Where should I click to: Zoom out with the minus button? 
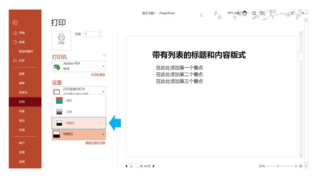(268, 166)
